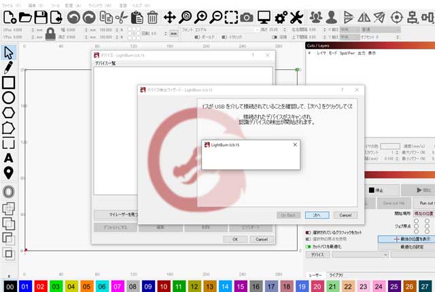Open the File menu
The height and width of the screenshot is (292, 435).
tap(11, 5)
